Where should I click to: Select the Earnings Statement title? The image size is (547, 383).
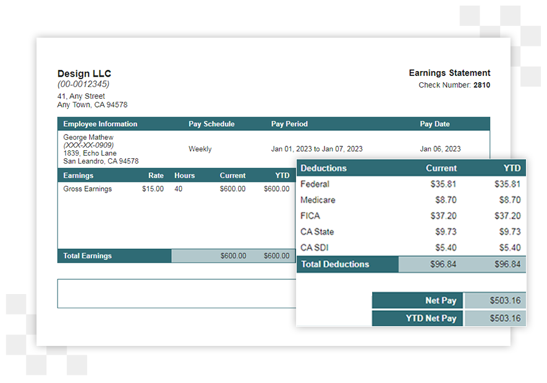click(449, 73)
